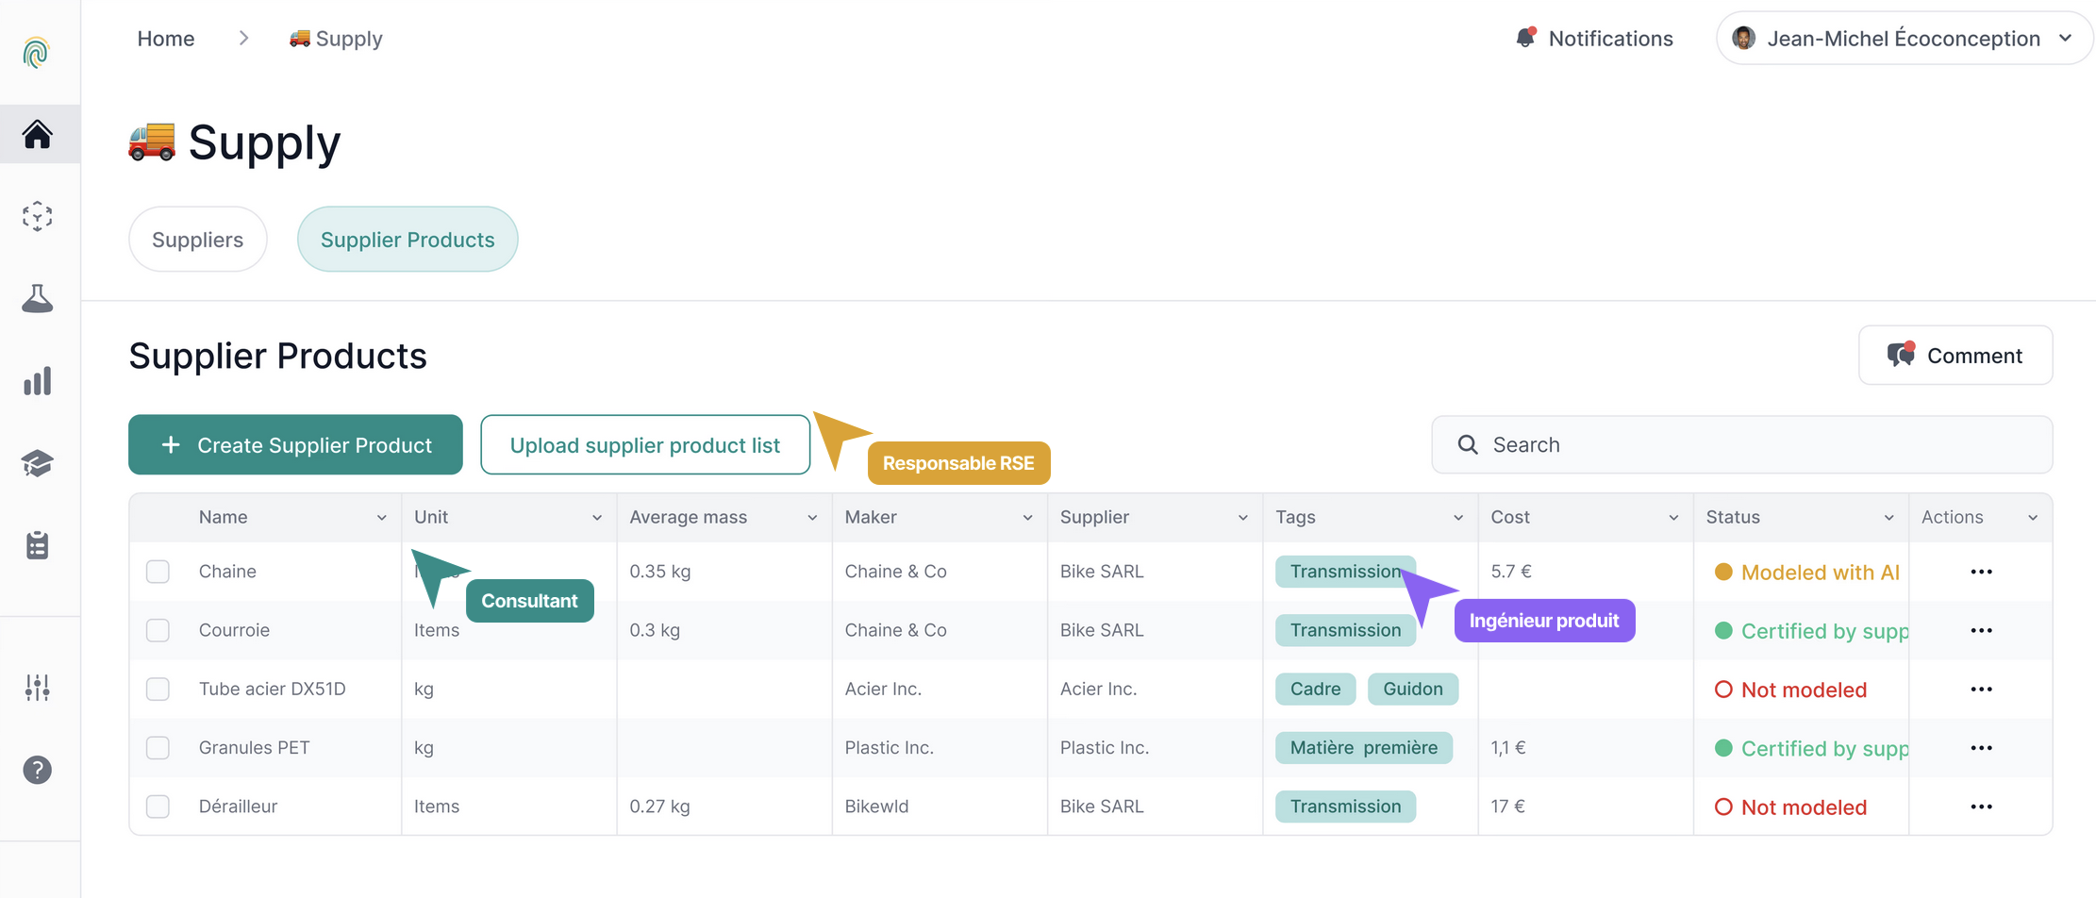Image resolution: width=2096 pixels, height=898 pixels.
Task: Click the graduation cap icon in sidebar
Action: [38, 463]
